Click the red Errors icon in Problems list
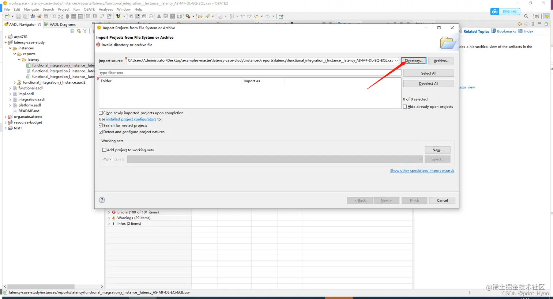Image resolution: width=553 pixels, height=299 pixels. click(114, 212)
